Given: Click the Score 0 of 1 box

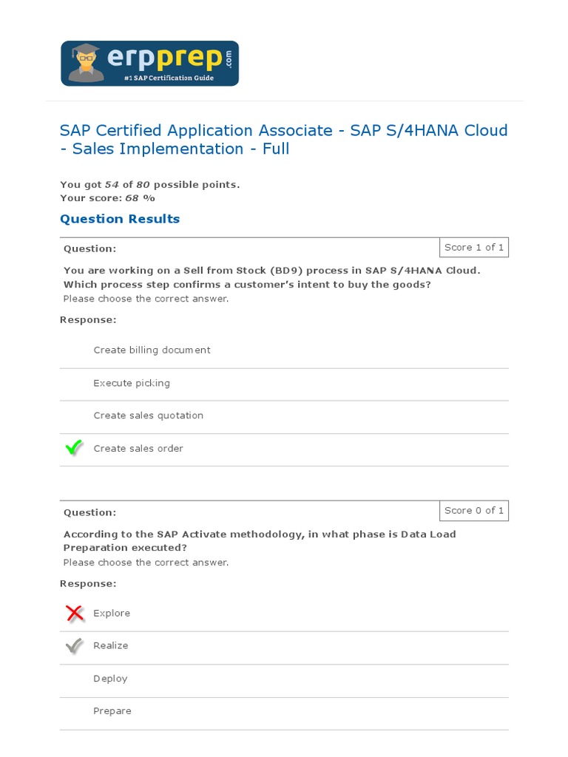Looking at the screenshot, I should click(x=473, y=511).
